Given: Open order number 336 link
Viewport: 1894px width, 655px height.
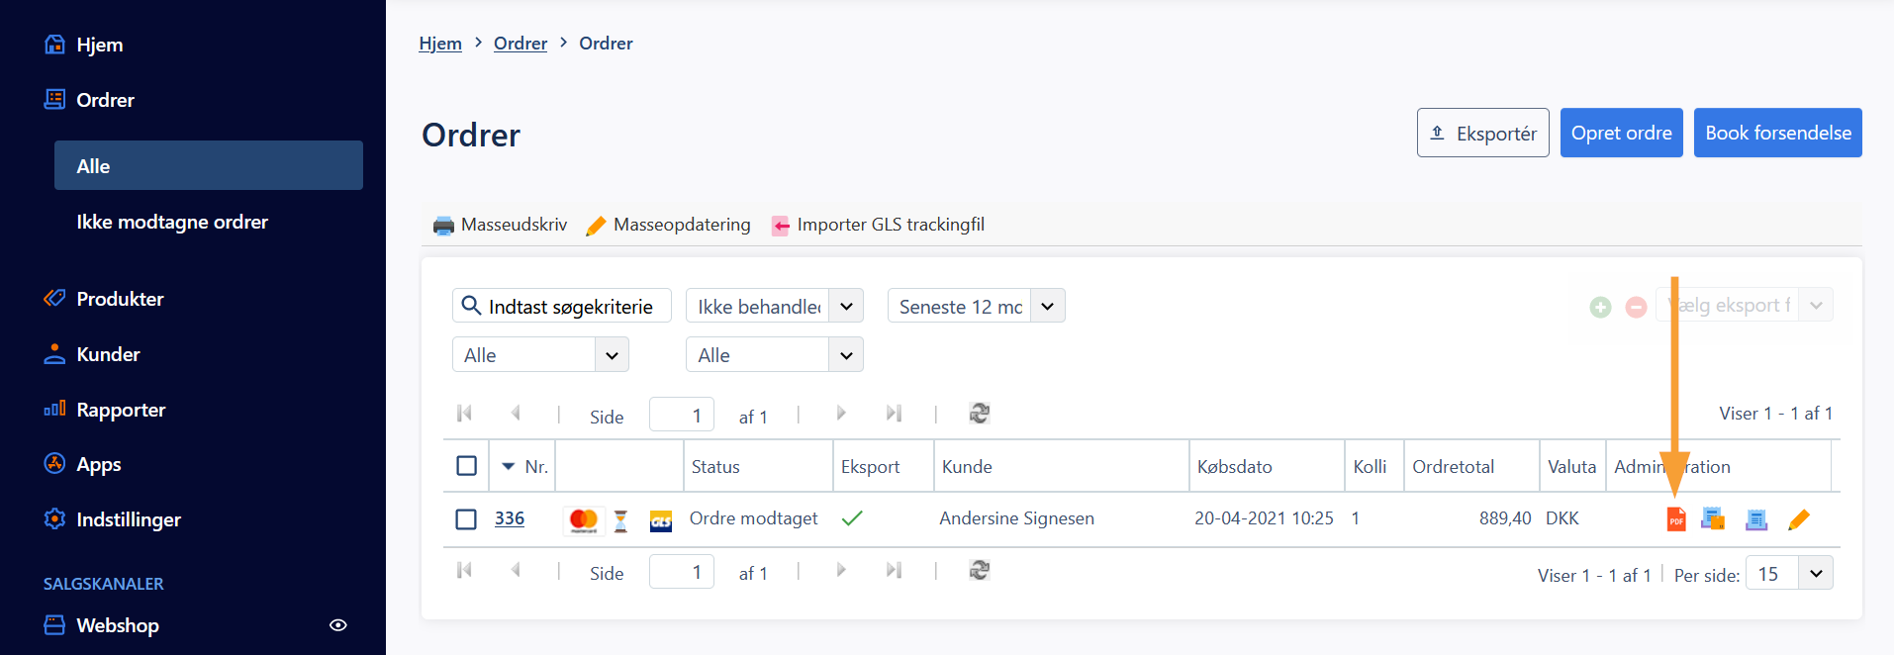Looking at the screenshot, I should coord(510,518).
